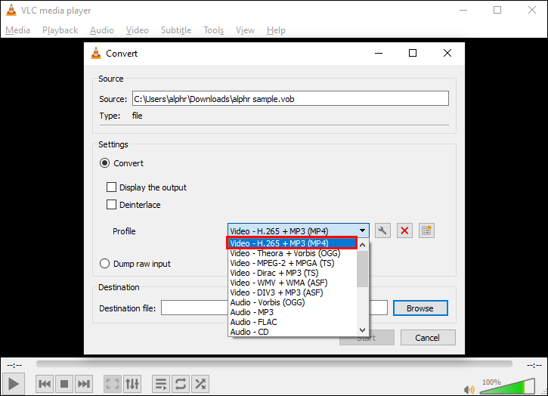Viewport: 548px width, 396px height.
Task: Open extended settings equalizer icon
Action: coord(132,384)
